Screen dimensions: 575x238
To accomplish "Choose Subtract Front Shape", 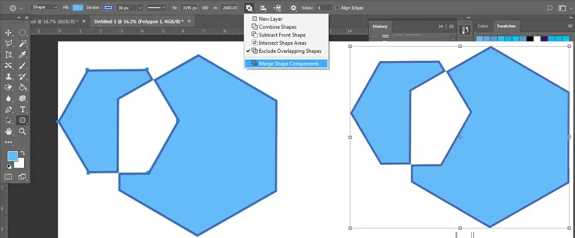I will (286, 35).
